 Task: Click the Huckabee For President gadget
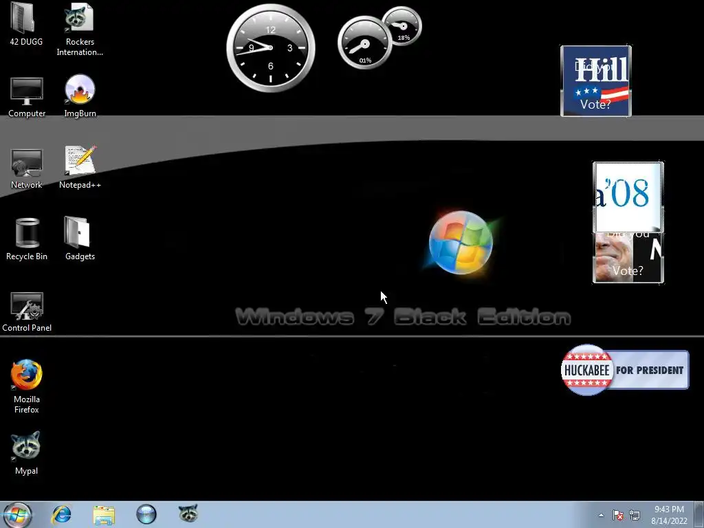624,370
